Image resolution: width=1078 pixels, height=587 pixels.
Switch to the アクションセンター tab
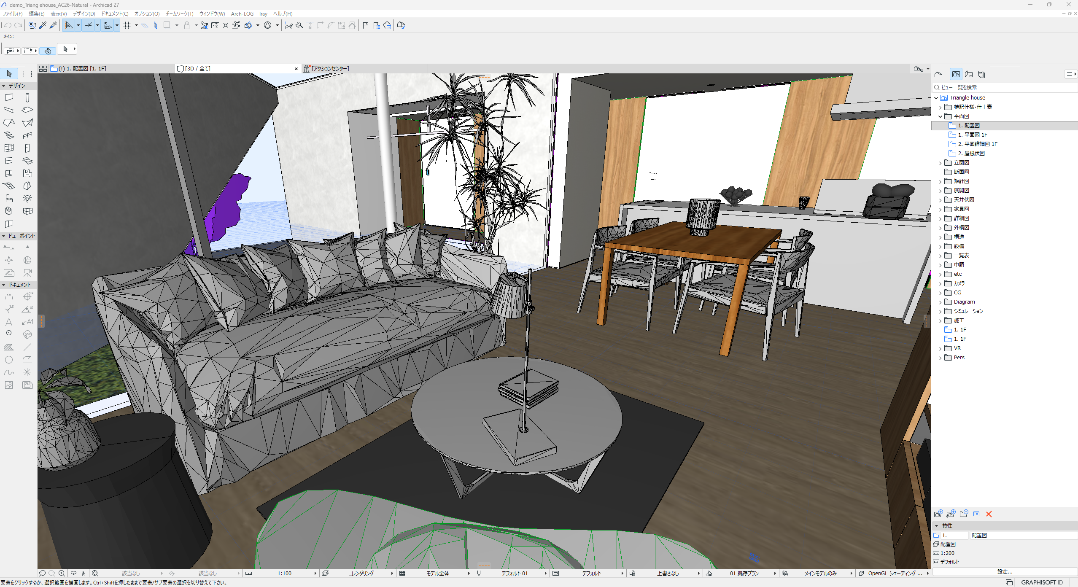(329, 68)
